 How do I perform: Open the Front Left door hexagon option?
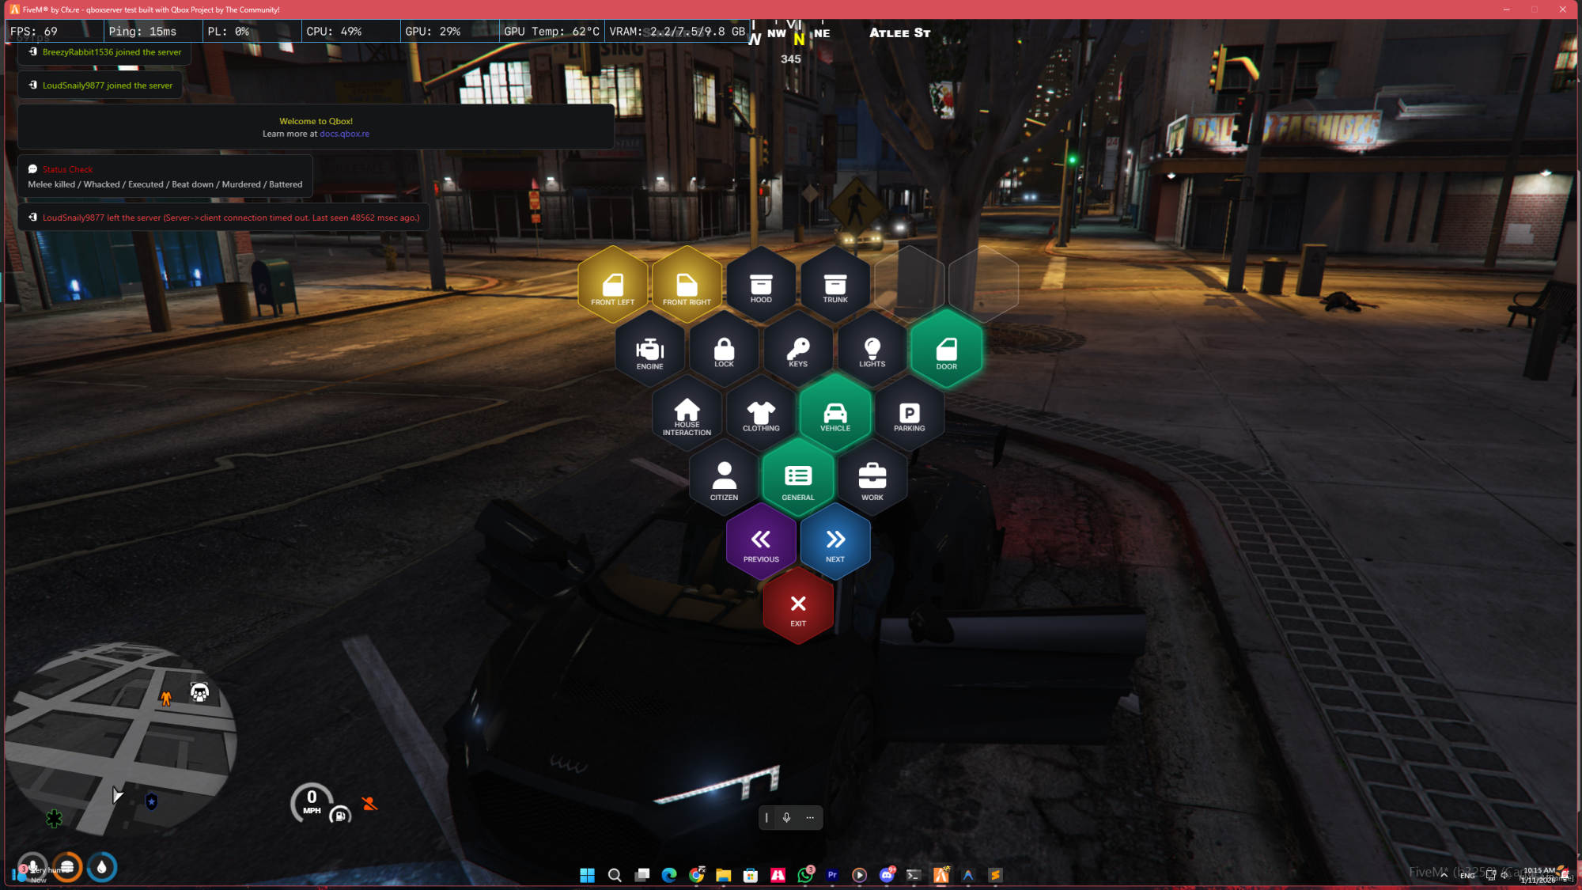tap(613, 285)
